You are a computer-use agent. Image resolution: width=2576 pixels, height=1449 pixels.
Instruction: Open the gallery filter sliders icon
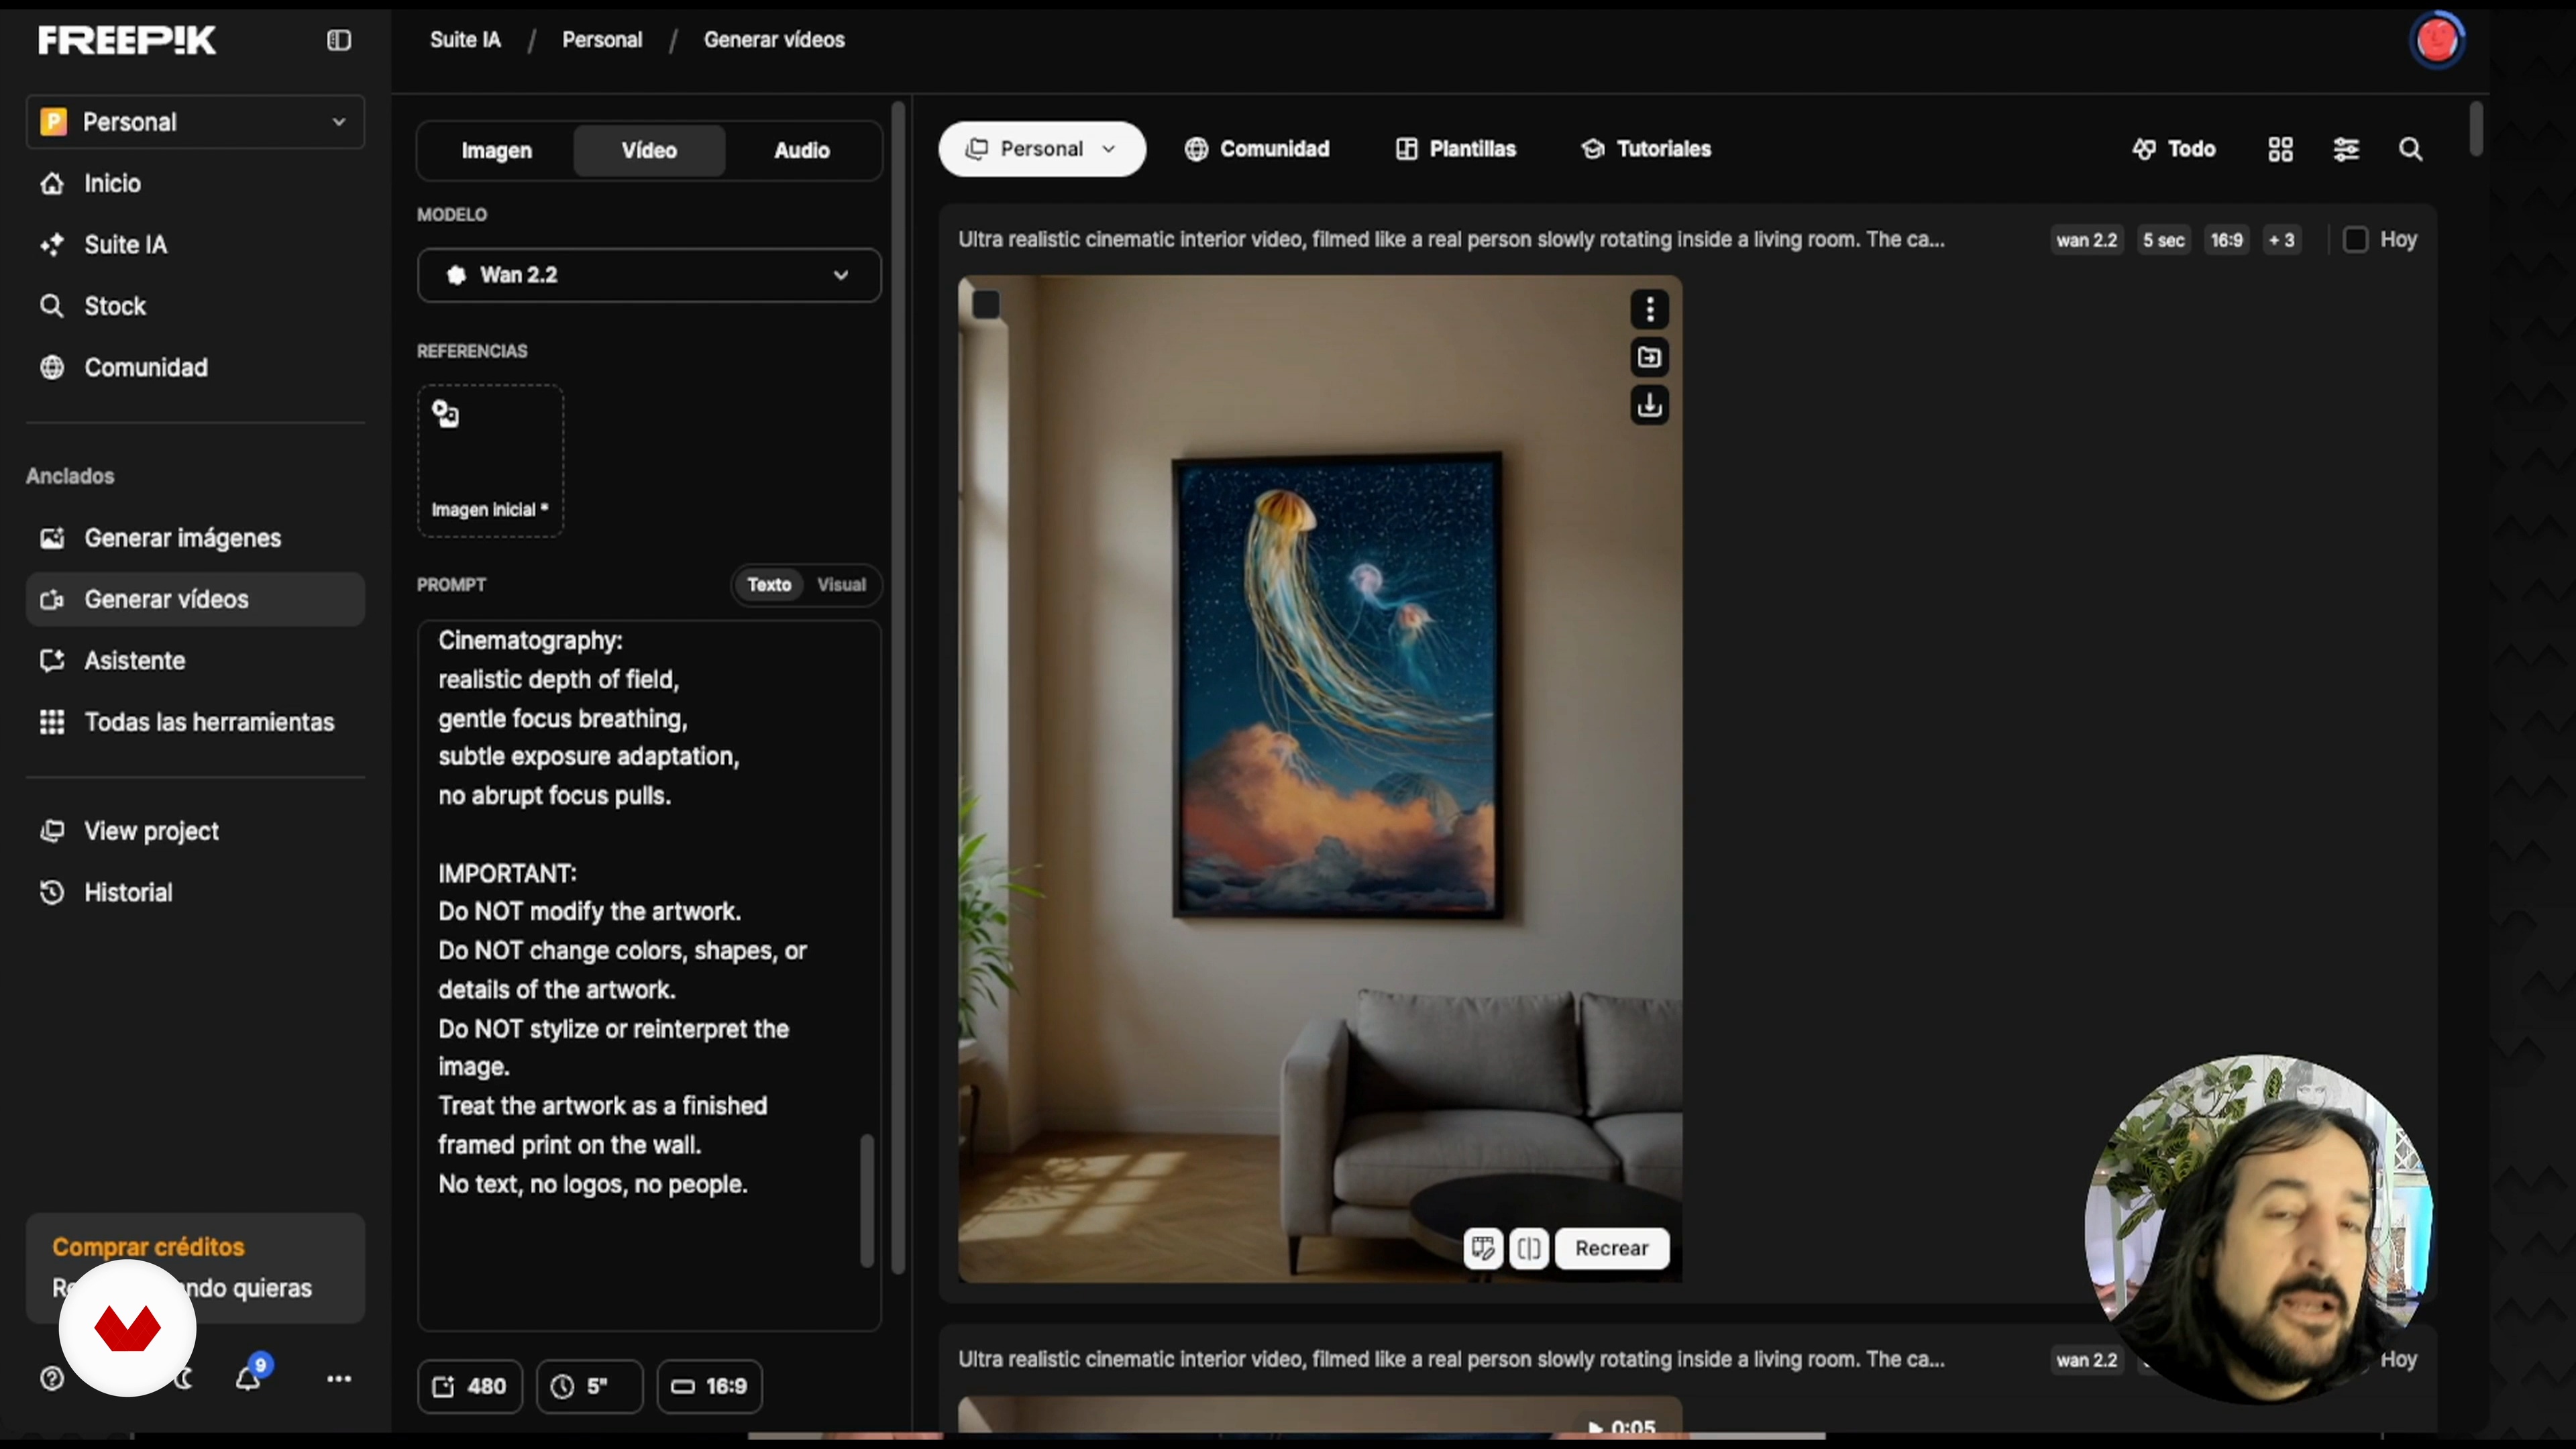click(x=2346, y=149)
